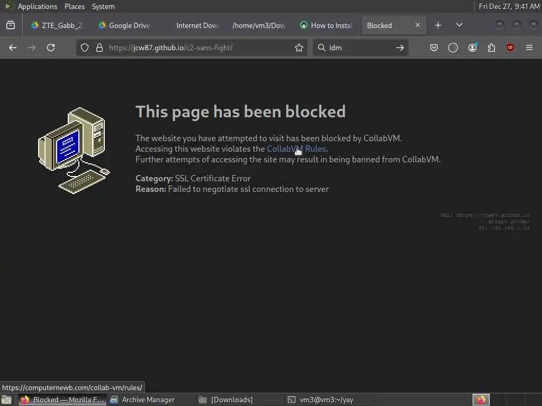Bookmark this page with the star
Viewport: 542px width, 406px height.
click(299, 48)
